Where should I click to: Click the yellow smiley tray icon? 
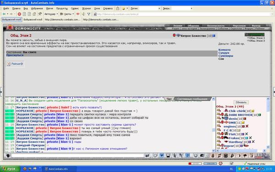(239, 169)
